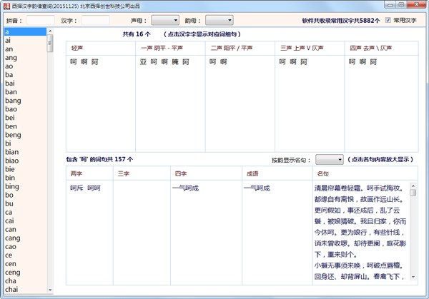Select pinyin 'bo' in the list
The height and width of the screenshot is (299, 429).
point(25,196)
